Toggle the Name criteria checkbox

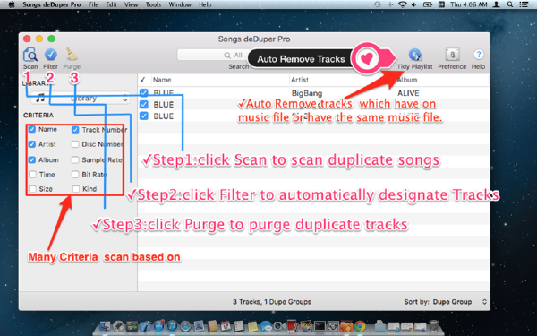coord(32,129)
